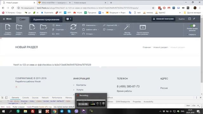
Task: Follow the Новый раздел breadcrumb link
Action: (160, 47)
